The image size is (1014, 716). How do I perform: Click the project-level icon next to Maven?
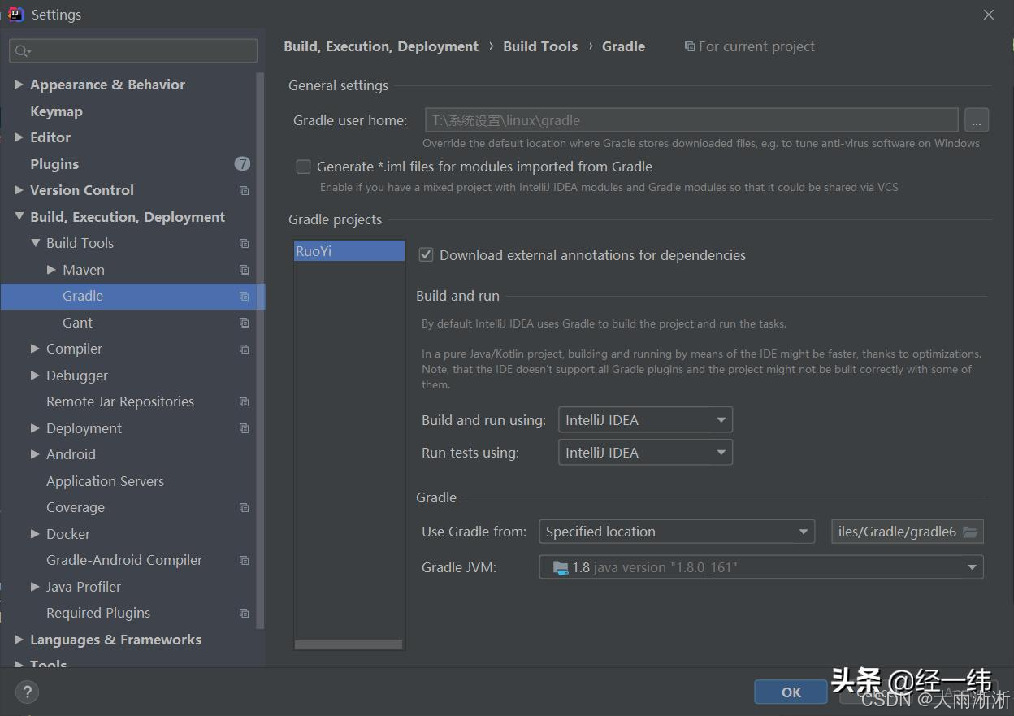(244, 270)
